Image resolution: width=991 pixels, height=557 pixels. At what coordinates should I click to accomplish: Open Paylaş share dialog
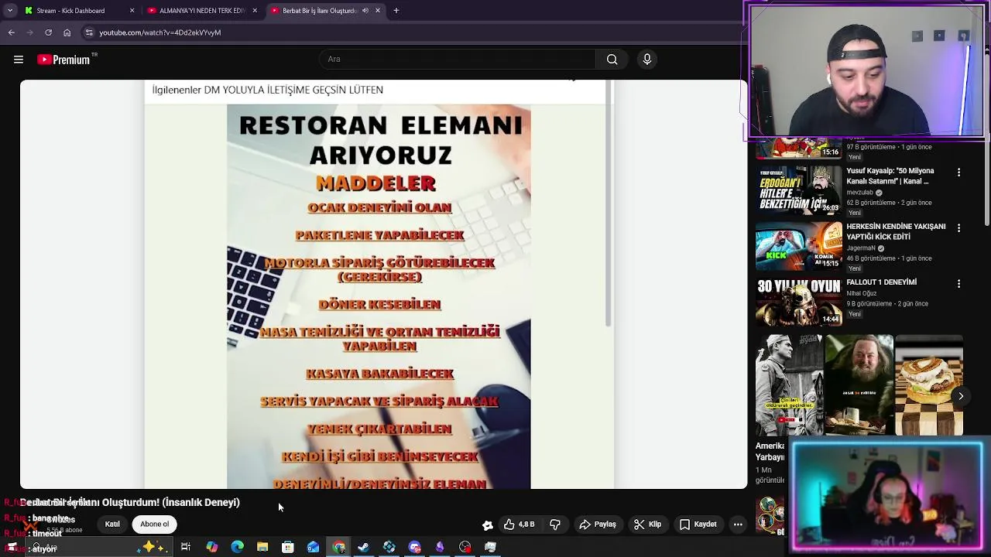pos(598,525)
